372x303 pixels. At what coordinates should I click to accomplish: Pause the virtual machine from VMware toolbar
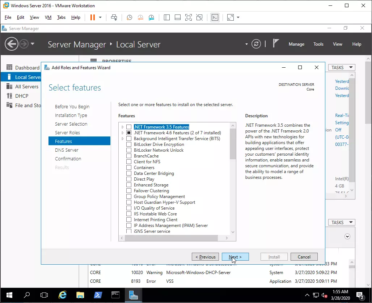[x=93, y=17]
